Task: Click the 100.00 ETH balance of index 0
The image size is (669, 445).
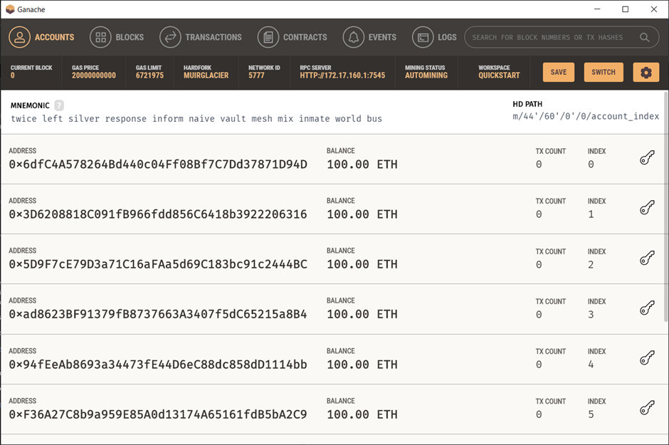Action: pos(362,164)
